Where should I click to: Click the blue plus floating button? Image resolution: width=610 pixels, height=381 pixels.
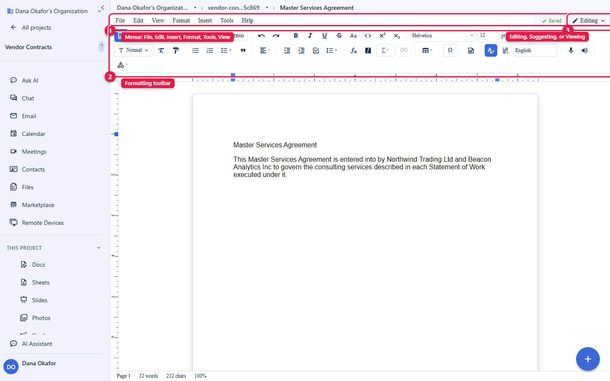pyautogui.click(x=588, y=359)
